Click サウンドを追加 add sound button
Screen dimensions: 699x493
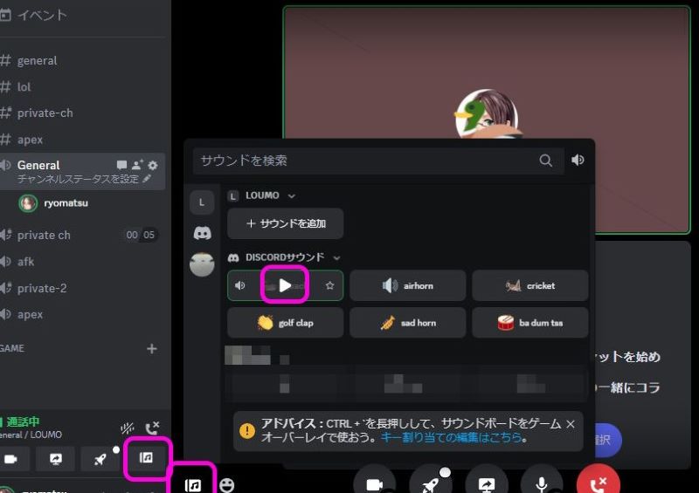pyautogui.click(x=286, y=223)
